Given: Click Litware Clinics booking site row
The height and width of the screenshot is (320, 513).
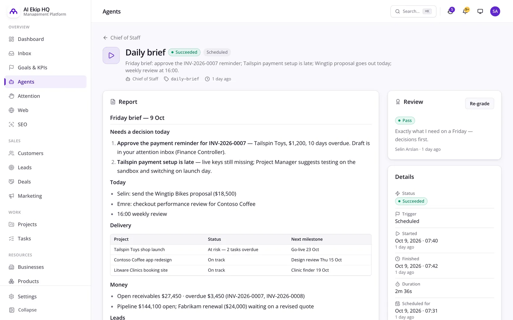Looking at the screenshot, I should click(x=241, y=270).
